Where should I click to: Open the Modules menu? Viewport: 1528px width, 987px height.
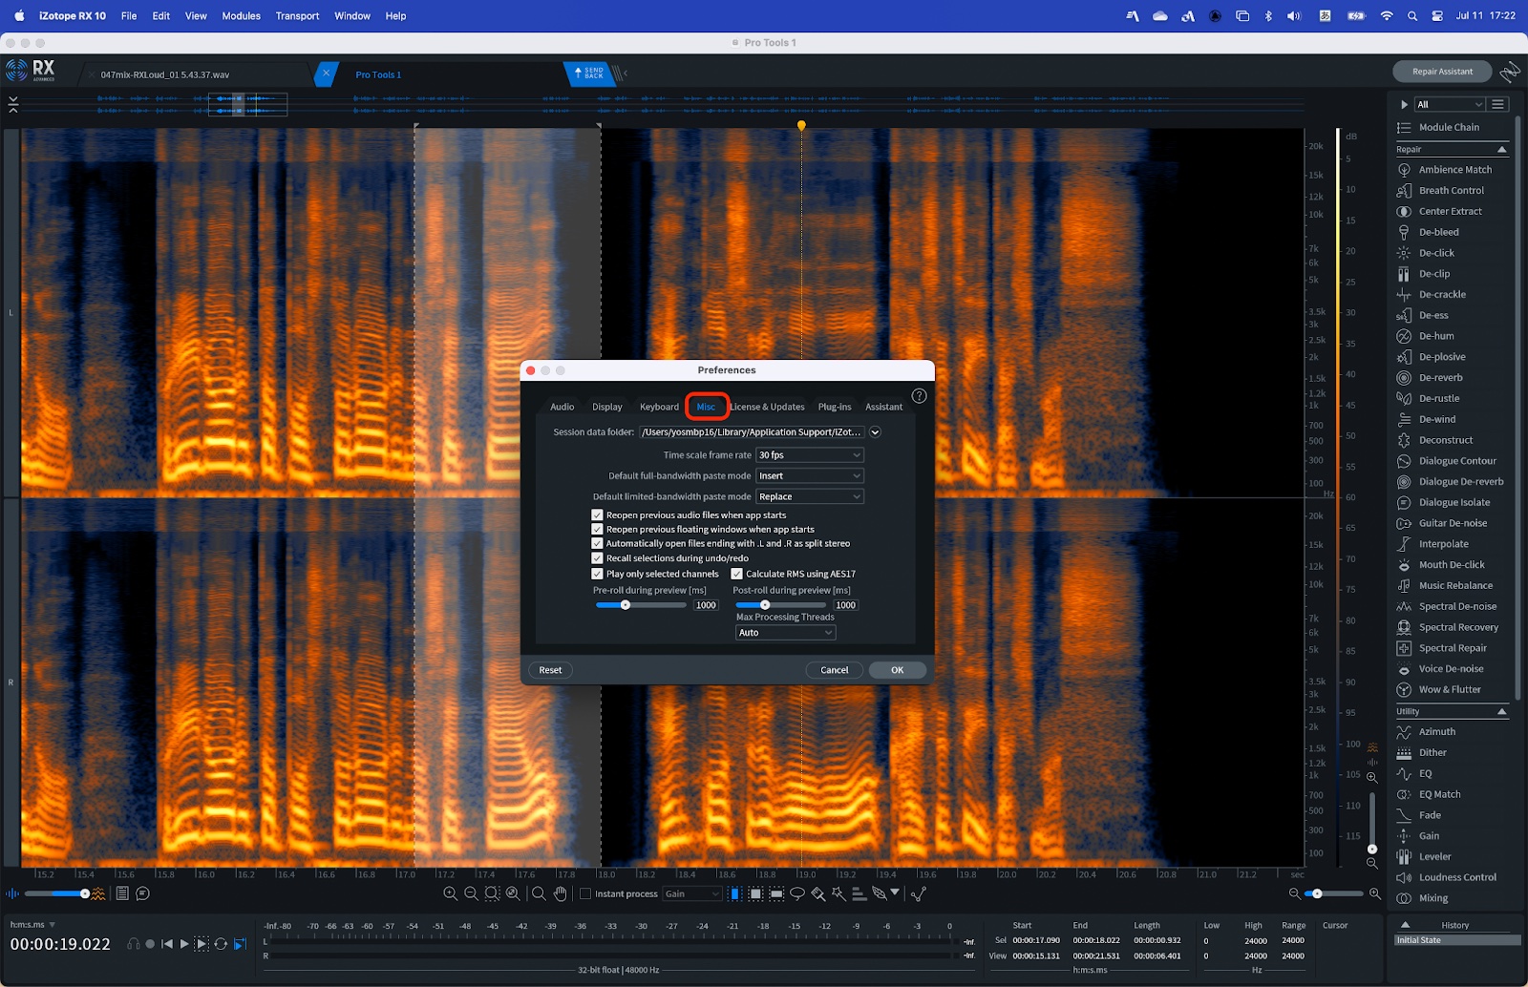click(242, 16)
